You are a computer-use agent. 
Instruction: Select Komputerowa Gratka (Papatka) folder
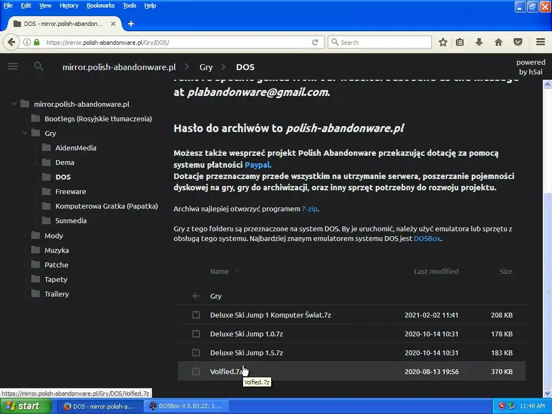pos(107,206)
